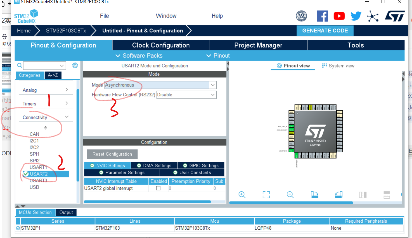Open the GPIO Settings tab
This screenshot has height=238, width=412.
(x=201, y=166)
